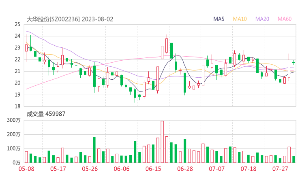Select the MA60 legend label
The image size is (300, 178).
coord(285,19)
